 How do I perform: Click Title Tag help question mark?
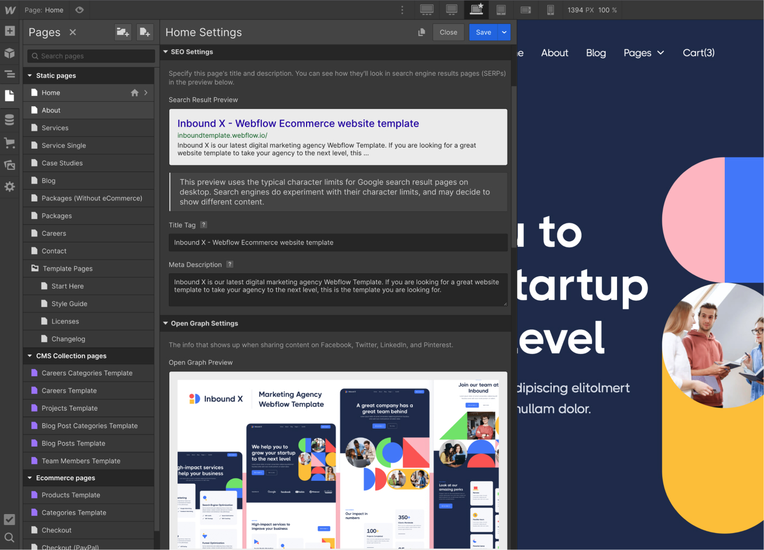(204, 224)
